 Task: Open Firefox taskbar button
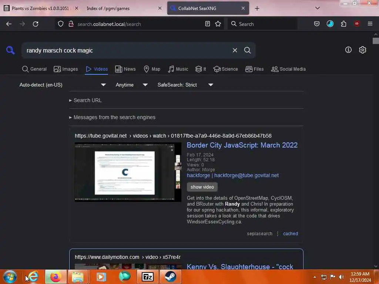[x=56, y=277]
